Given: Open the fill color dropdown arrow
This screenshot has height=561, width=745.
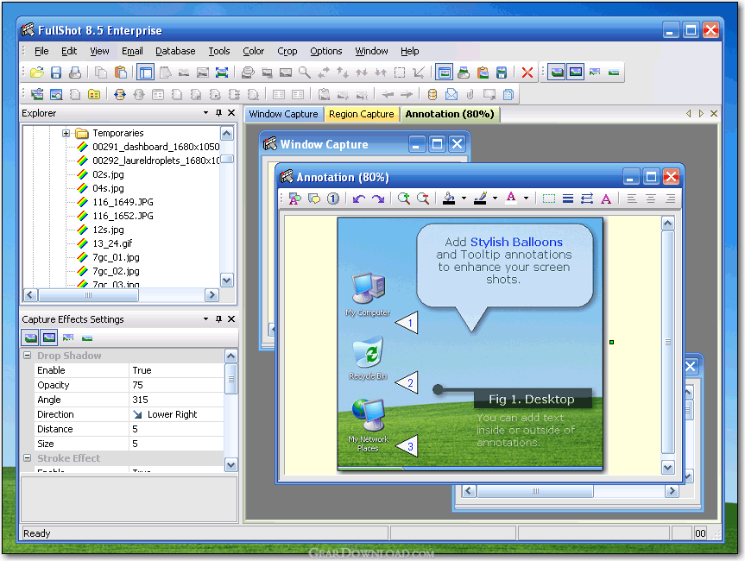Looking at the screenshot, I should pyautogui.click(x=464, y=199).
